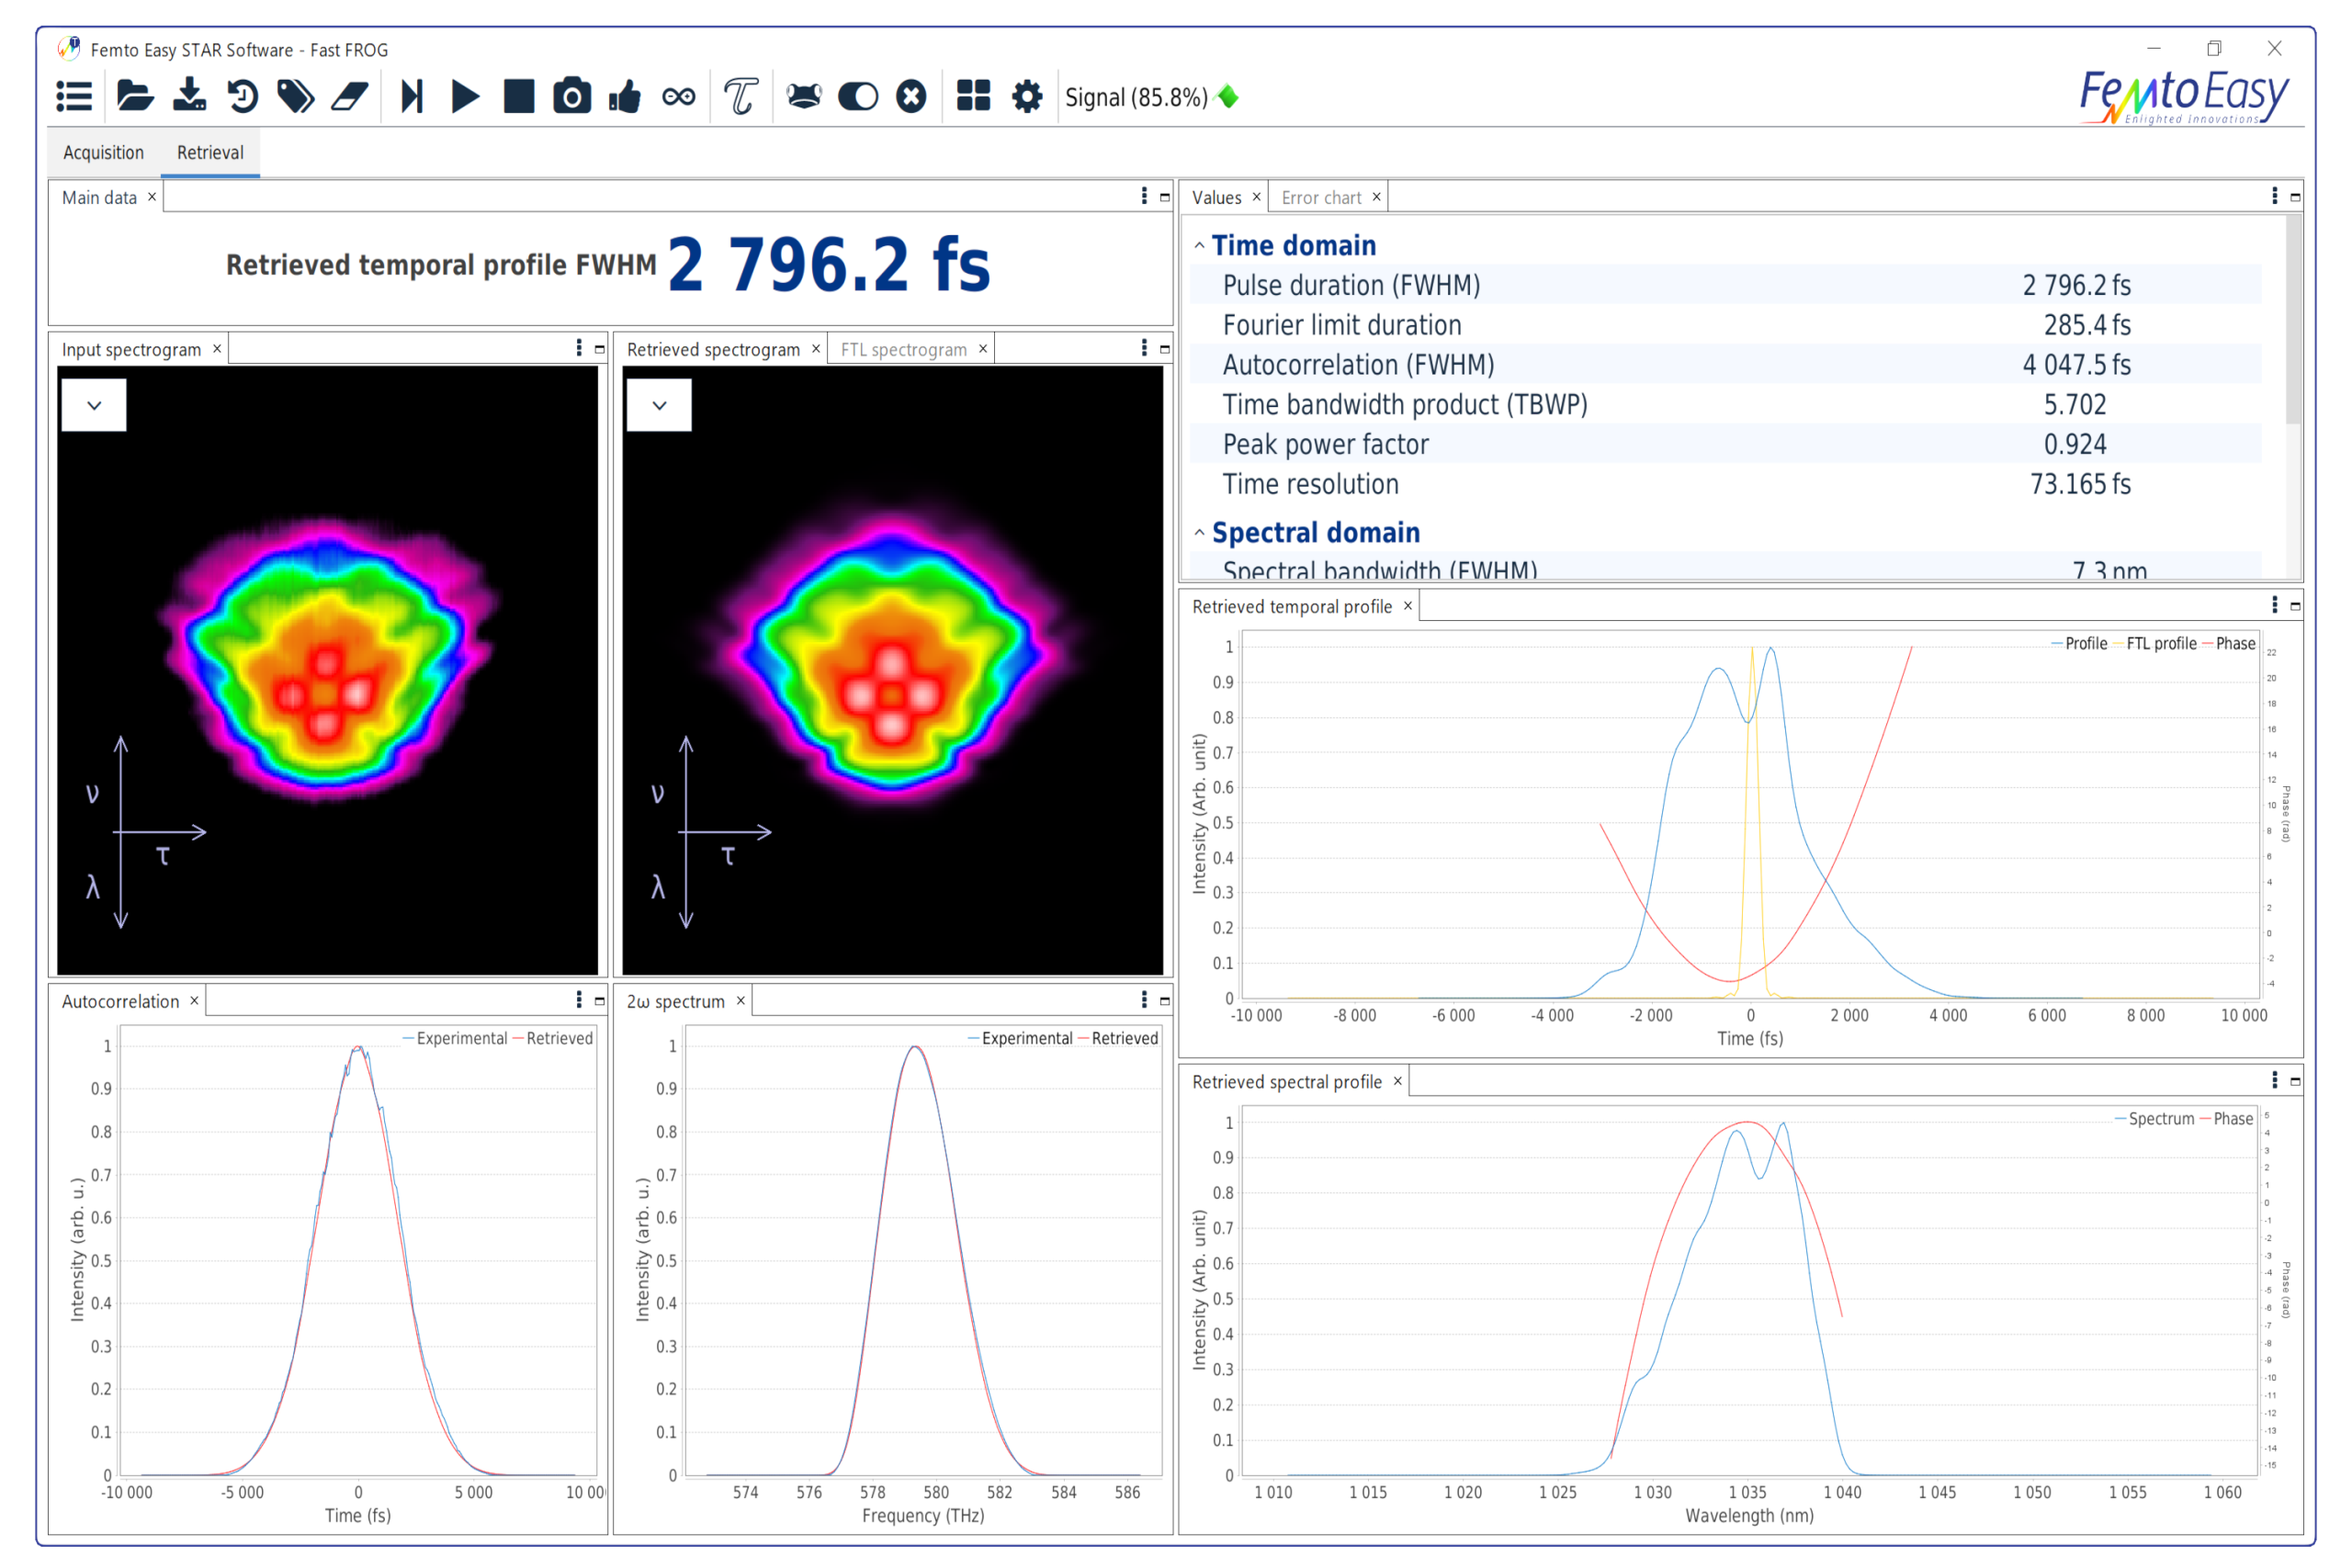Click the infinity continuous mode icon
This screenshot has height=1568, width=2352.
679,97
